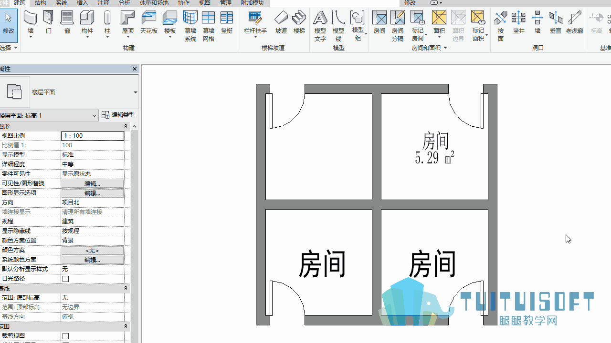The width and height of the screenshot is (611, 343).
Task: Open the 分析 ribbon tab
Action: [125, 3]
